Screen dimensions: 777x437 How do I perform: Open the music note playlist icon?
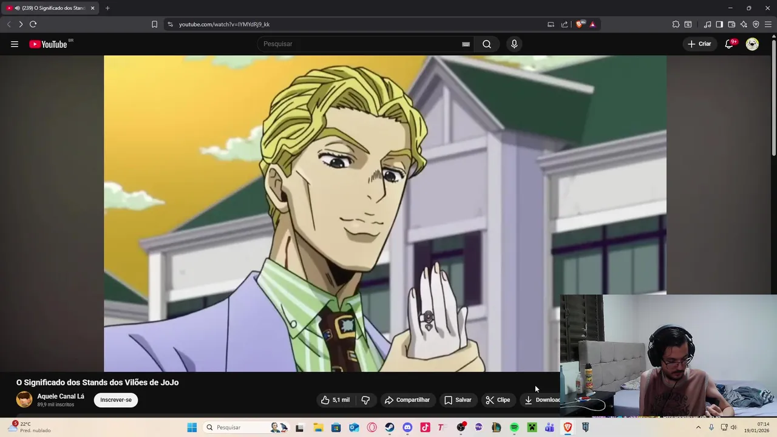click(x=707, y=24)
